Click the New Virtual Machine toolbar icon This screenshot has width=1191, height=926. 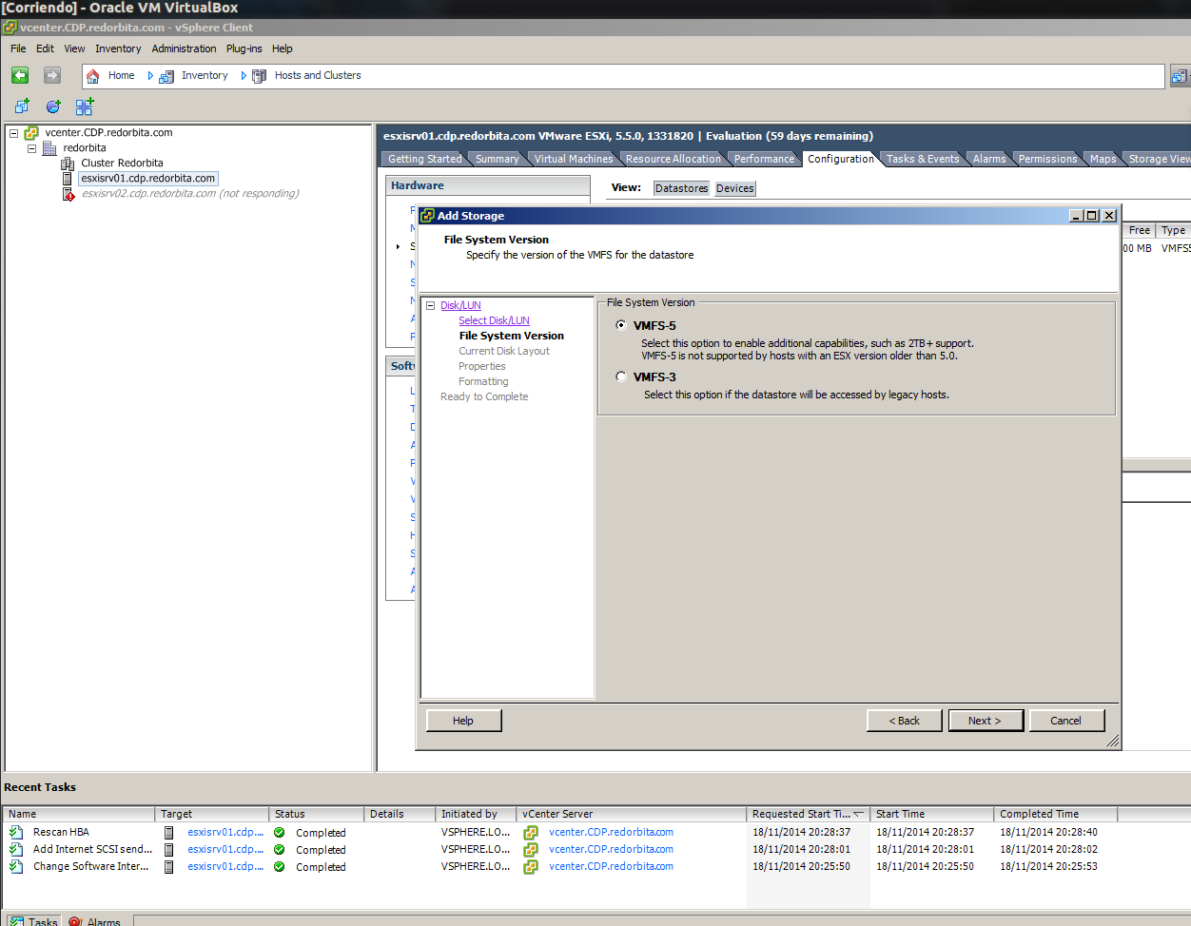[x=22, y=106]
